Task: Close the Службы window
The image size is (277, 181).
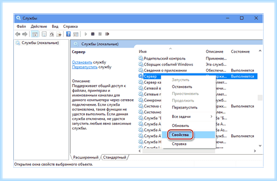Action: point(256,18)
